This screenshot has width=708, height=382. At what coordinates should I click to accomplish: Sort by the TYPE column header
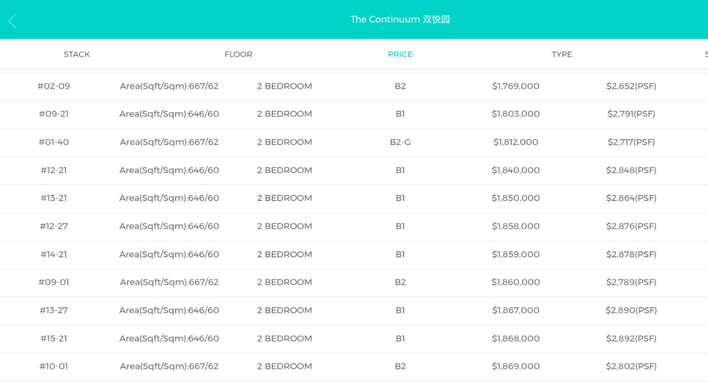click(562, 54)
